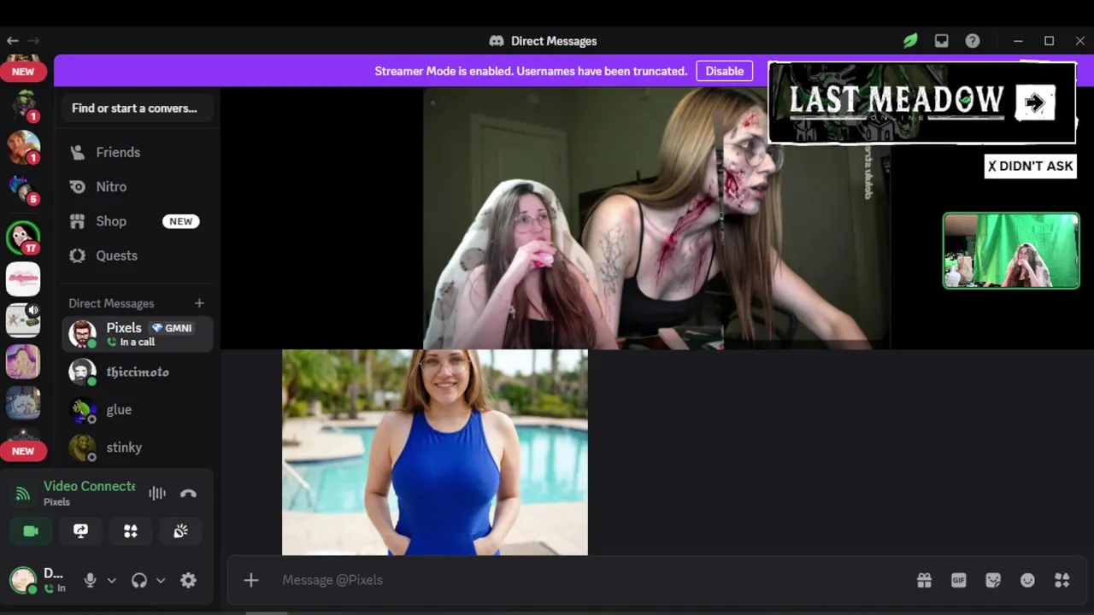Toggle the camera off
Image resolution: width=1094 pixels, height=615 pixels.
click(31, 531)
